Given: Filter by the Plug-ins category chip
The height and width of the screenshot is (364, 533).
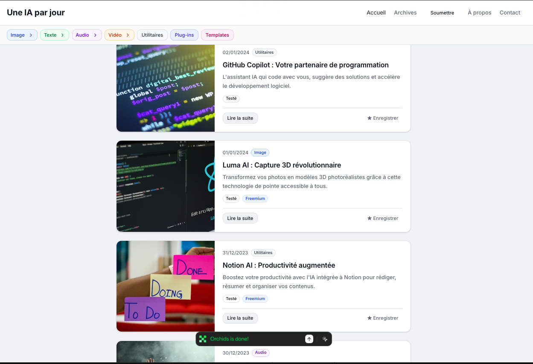Looking at the screenshot, I should click(x=184, y=35).
